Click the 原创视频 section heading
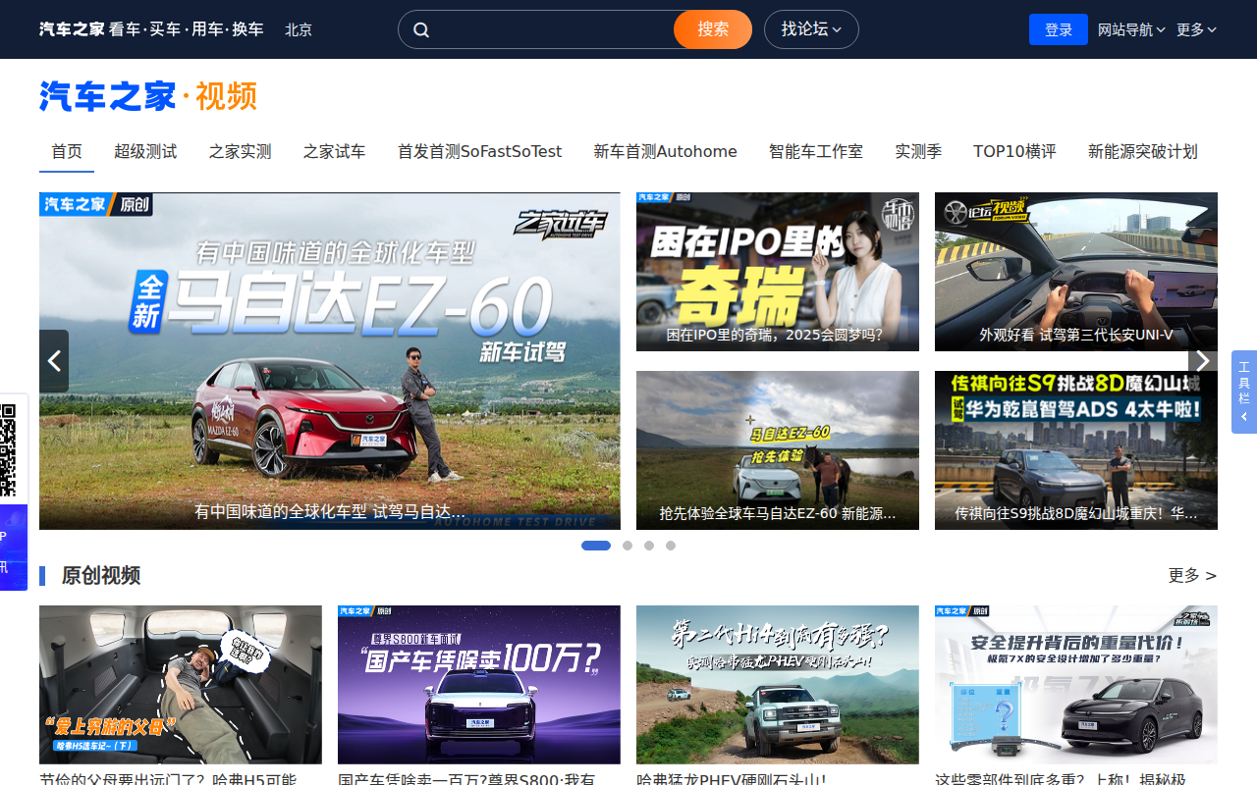 101,575
